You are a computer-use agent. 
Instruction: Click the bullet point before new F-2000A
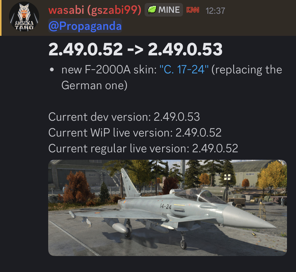[x=52, y=70]
